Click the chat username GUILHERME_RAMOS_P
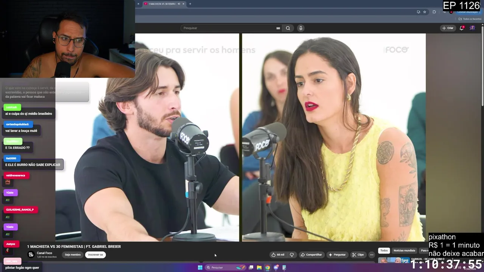This screenshot has height=272, width=484. click(20, 210)
